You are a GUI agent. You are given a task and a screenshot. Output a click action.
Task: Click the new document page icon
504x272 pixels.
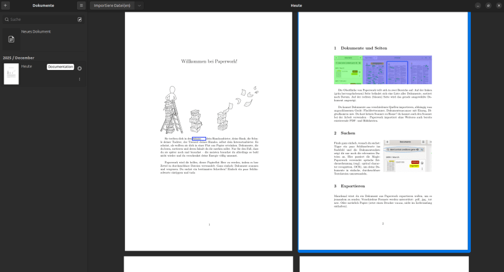[11, 39]
